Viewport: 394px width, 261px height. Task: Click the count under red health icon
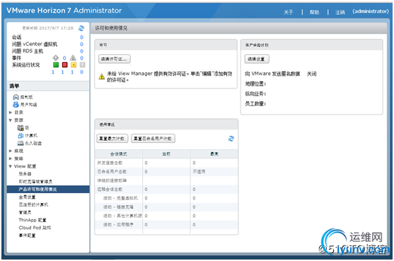(x=62, y=72)
